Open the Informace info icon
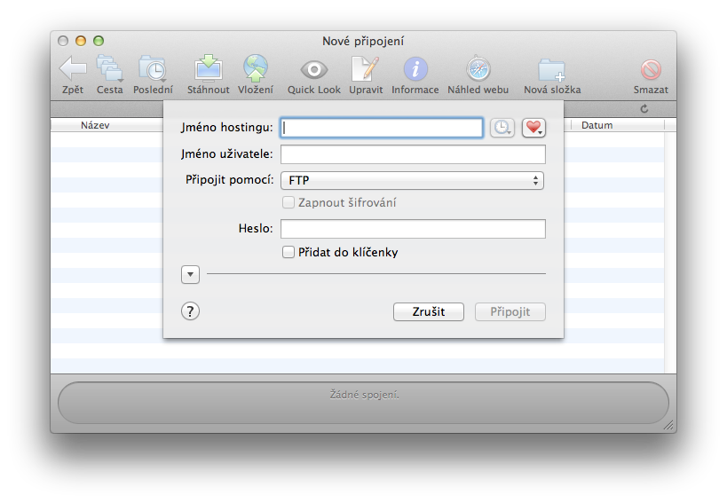Viewport: 727px width, 503px height. click(x=415, y=69)
